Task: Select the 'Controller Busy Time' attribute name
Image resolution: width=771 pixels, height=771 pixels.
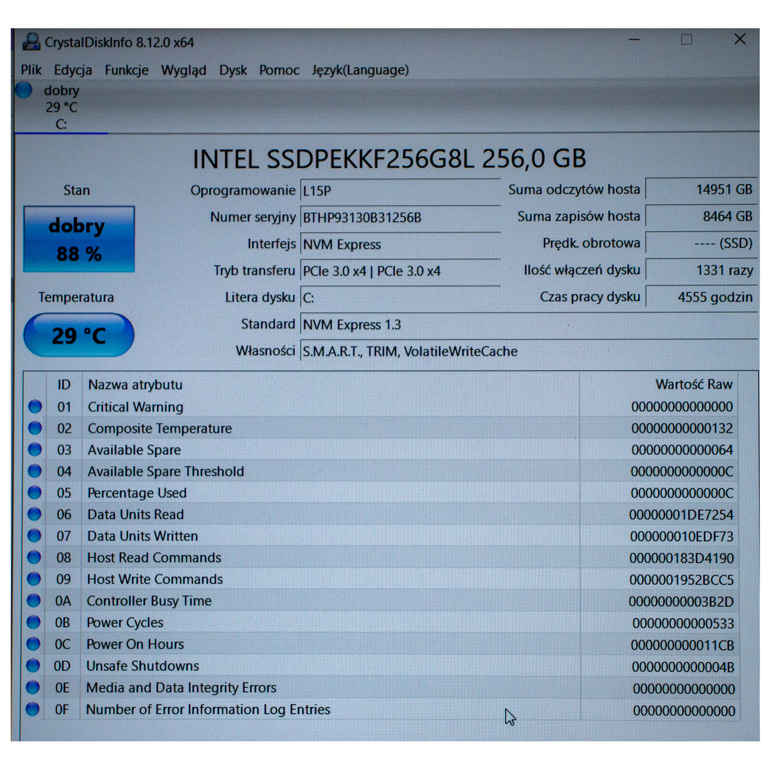Action: pos(149,601)
